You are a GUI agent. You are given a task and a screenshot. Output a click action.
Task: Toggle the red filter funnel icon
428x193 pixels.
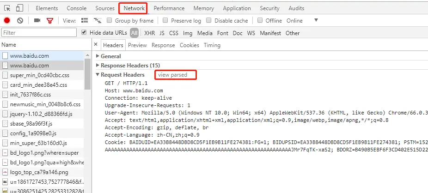pos(49,20)
